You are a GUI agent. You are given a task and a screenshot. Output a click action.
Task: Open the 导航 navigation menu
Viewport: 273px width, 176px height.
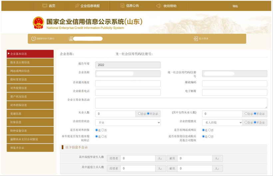pyautogui.click(x=235, y=6)
